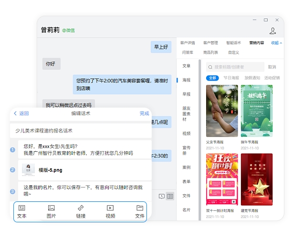The width and height of the screenshot is (292, 240).
Task: Filter by 节日海报
Action: pos(231,78)
